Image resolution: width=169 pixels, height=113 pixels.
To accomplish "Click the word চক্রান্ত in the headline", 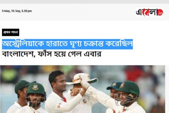I will 94,44.
